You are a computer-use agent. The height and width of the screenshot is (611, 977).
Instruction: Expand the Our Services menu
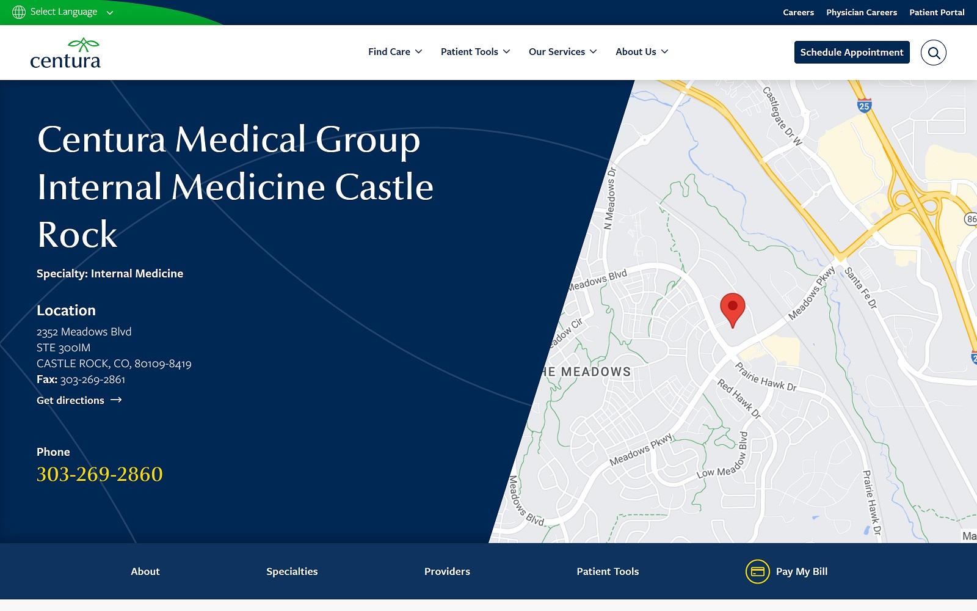click(562, 52)
